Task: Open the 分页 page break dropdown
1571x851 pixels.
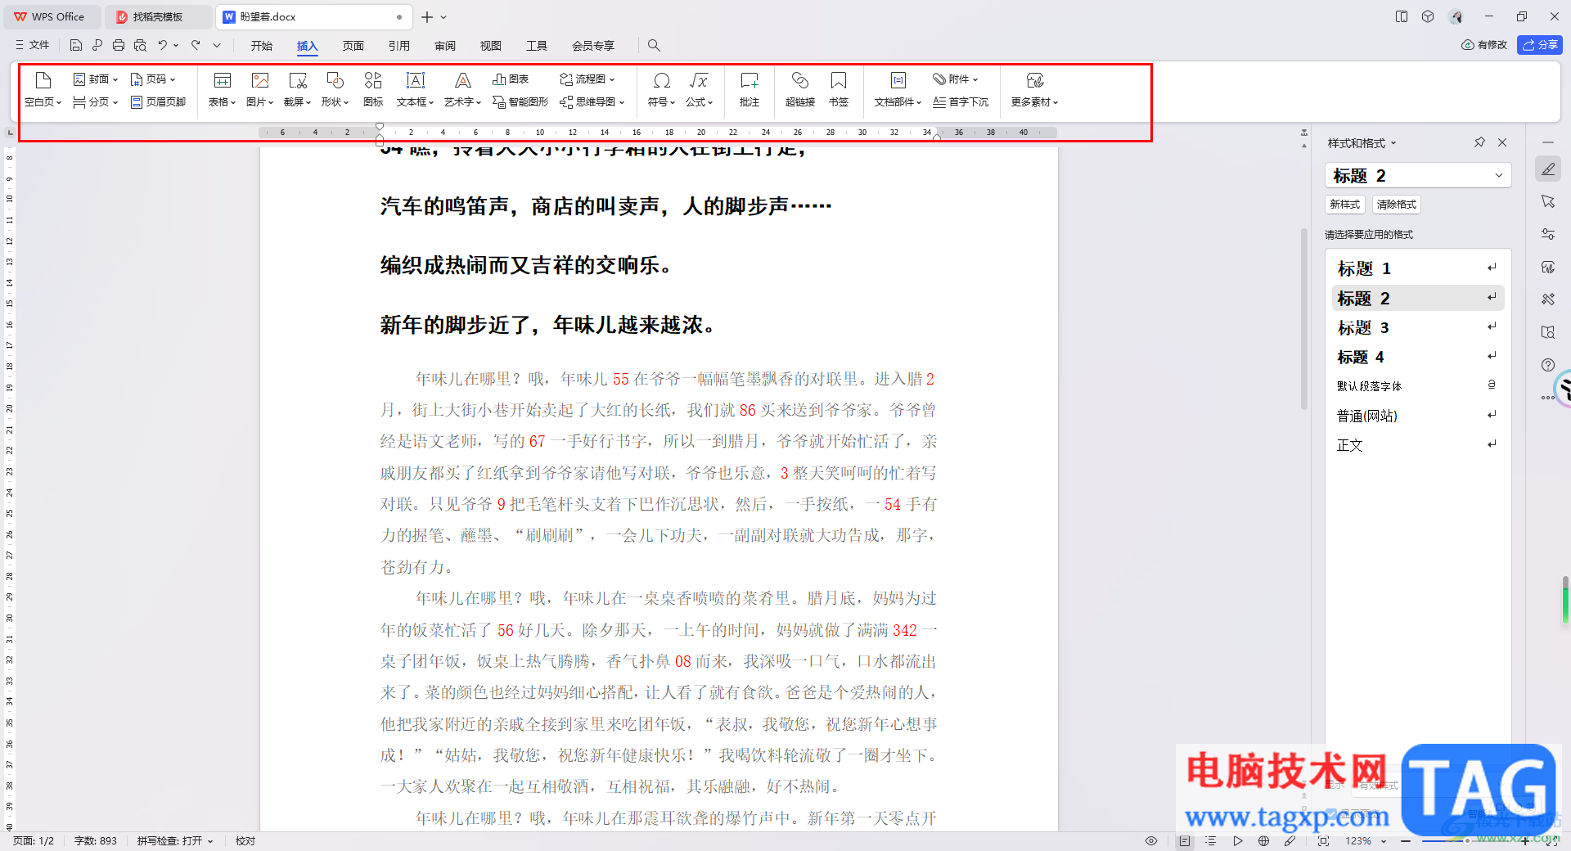Action: pos(96,102)
